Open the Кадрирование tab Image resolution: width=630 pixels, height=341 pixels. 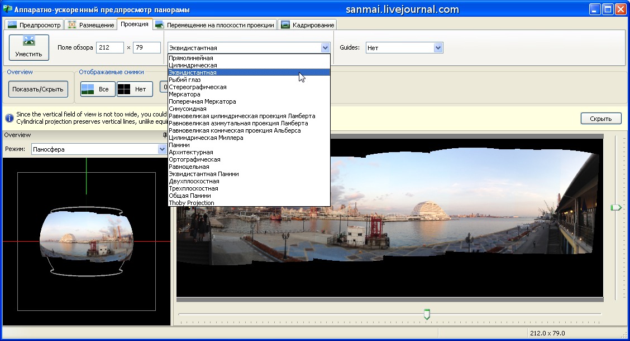pyautogui.click(x=307, y=25)
